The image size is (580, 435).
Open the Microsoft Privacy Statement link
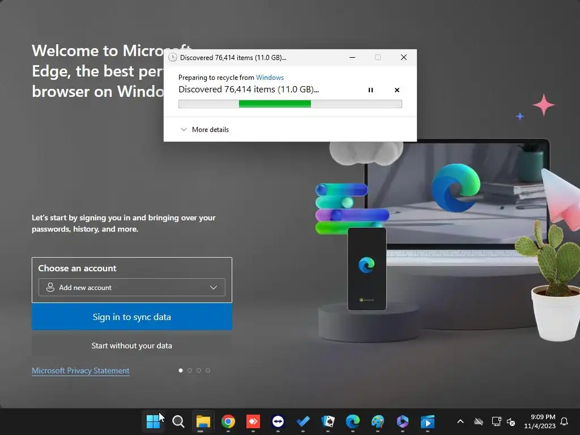(80, 370)
